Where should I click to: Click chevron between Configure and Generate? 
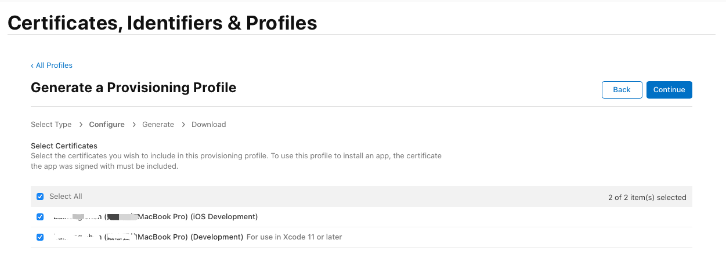[134, 125]
